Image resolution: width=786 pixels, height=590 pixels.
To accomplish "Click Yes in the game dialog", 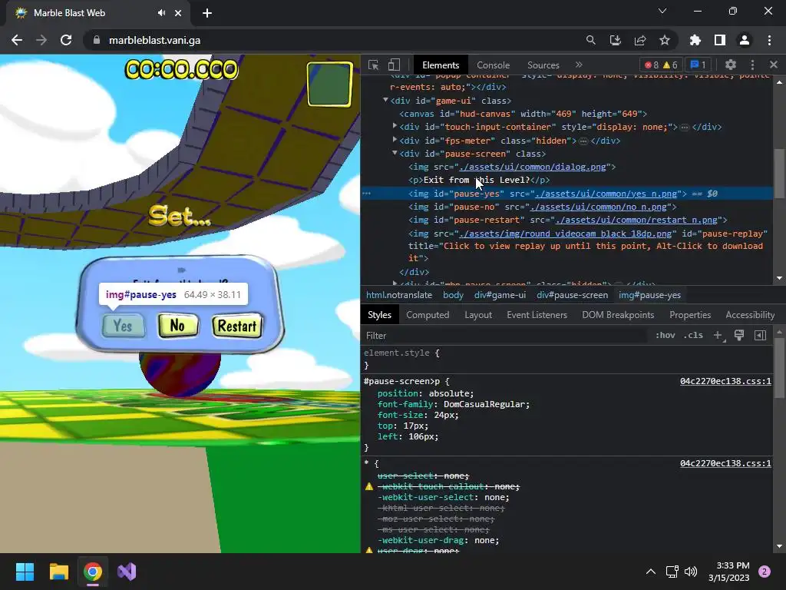I will click(123, 326).
